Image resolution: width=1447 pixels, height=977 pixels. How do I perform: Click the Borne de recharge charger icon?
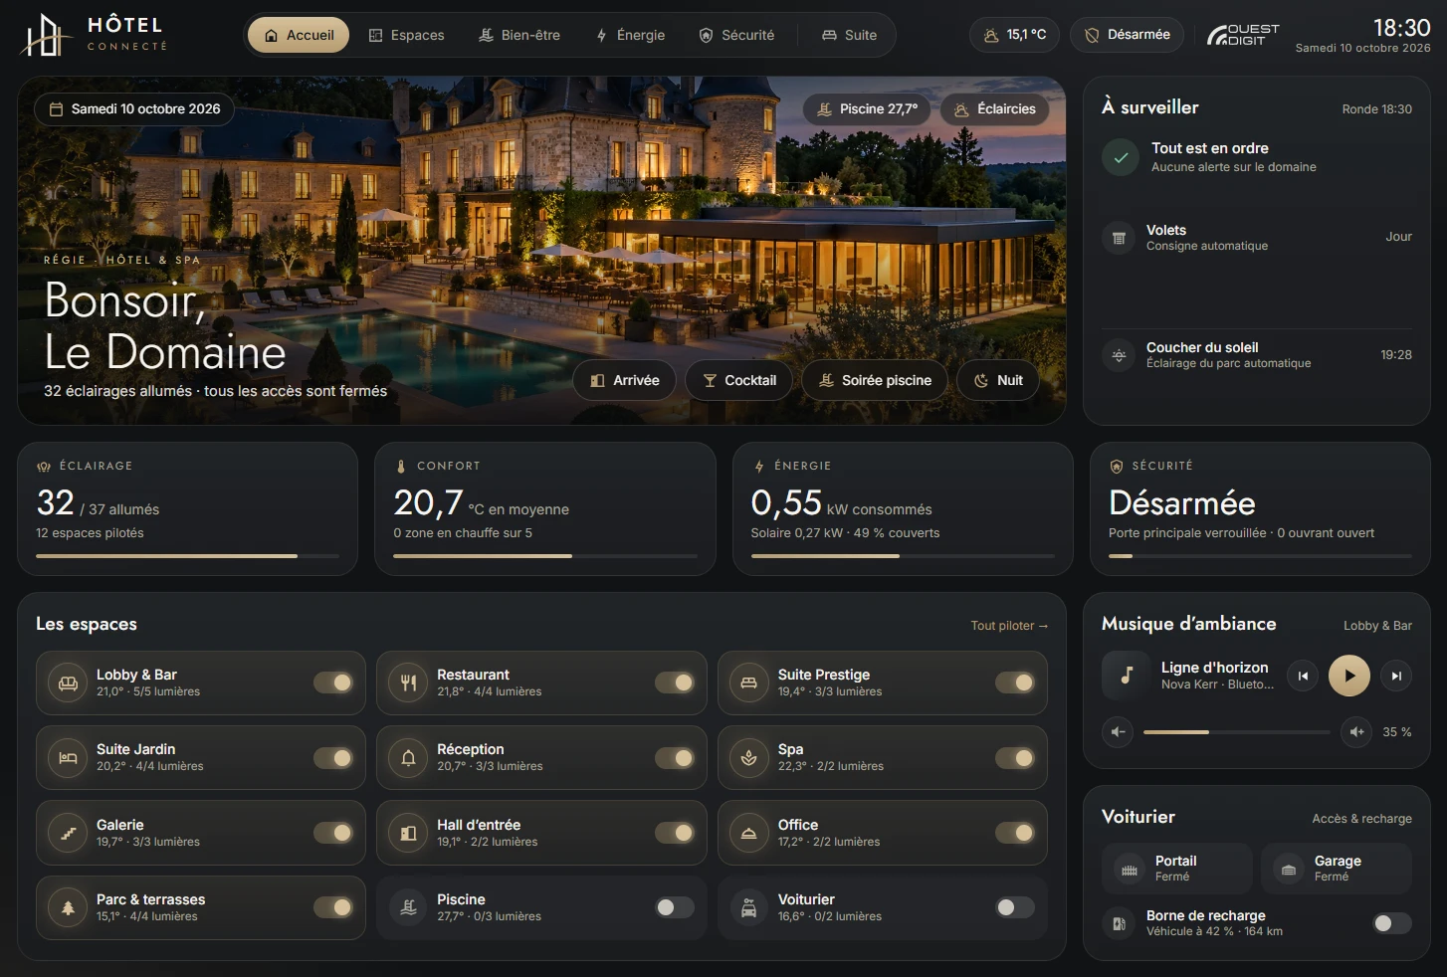point(1119,923)
